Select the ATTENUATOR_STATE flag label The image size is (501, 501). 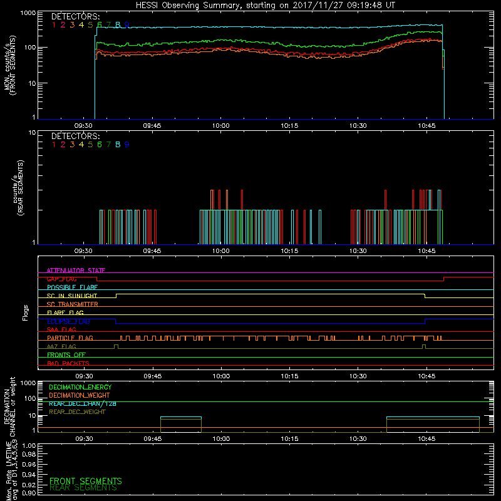coord(76,271)
